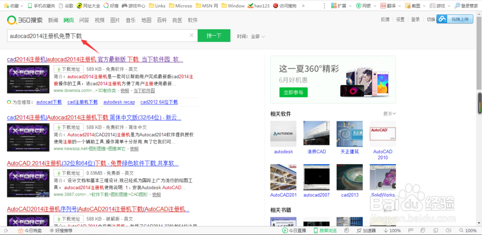
Task: Expand 相关软件 with 展开 toggle
Action: click(389, 114)
